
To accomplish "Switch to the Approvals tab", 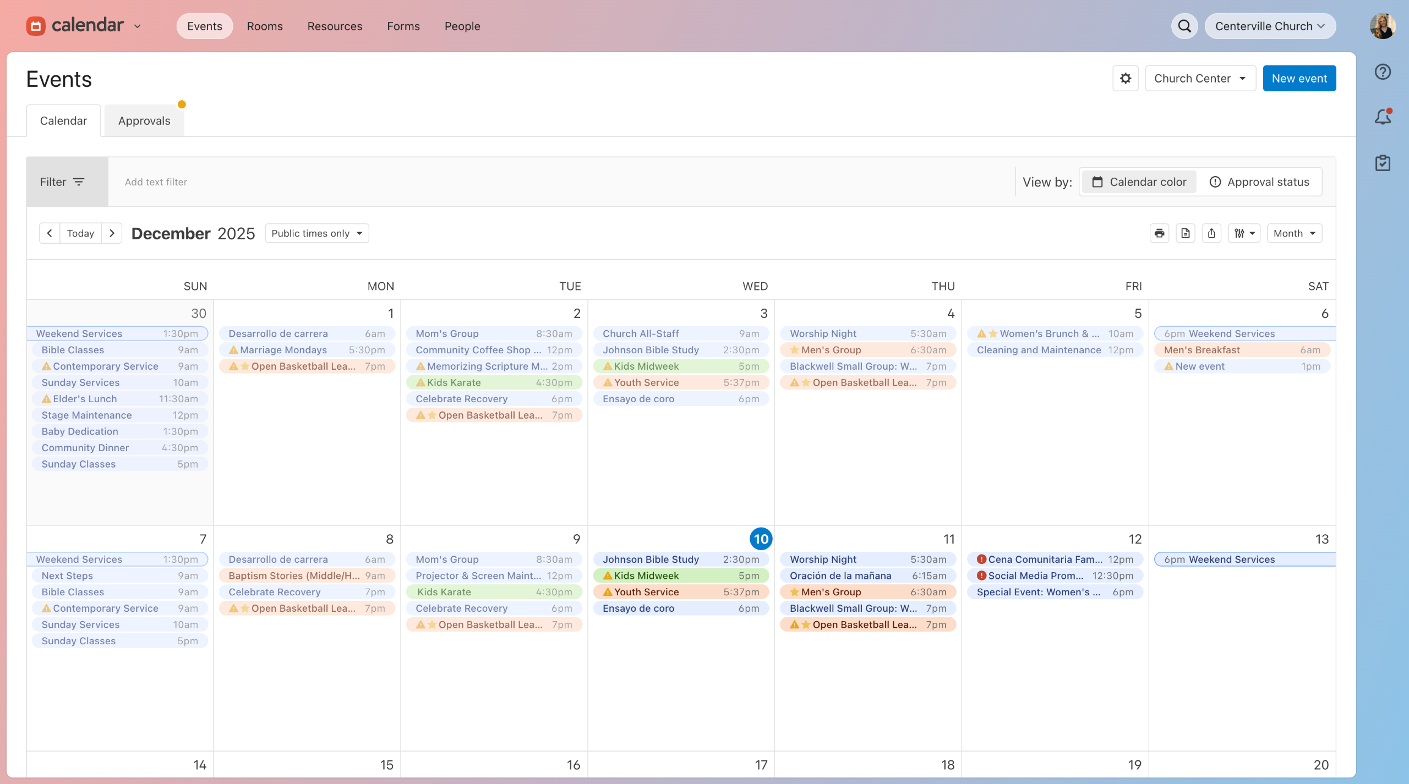I will [144, 121].
